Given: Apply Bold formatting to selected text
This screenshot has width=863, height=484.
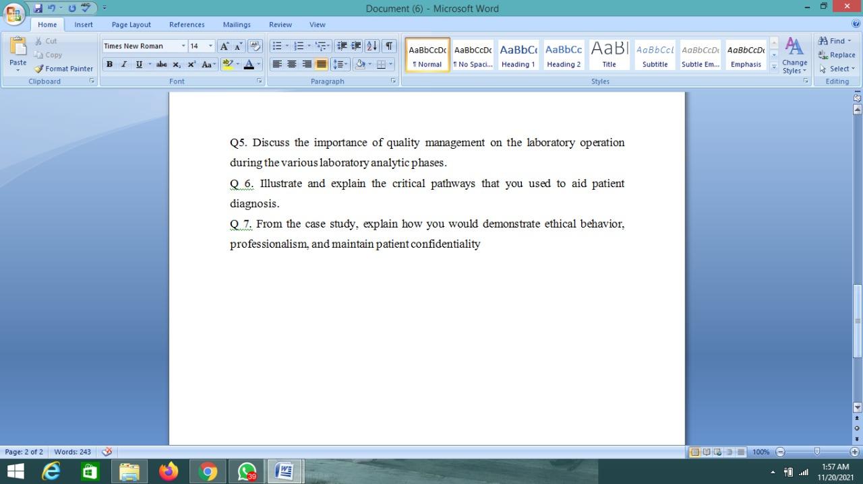Looking at the screenshot, I should 109,64.
